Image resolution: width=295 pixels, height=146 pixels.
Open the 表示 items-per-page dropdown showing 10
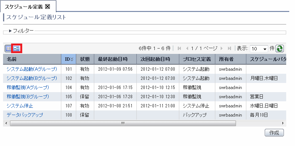click(x=259, y=49)
